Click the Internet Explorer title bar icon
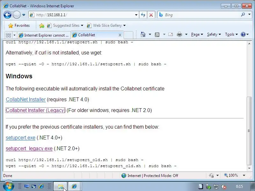Viewport: 255px width, 191px height. click(x=6, y=6)
